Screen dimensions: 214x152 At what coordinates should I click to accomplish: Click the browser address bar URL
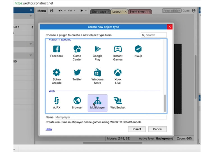(34, 3)
